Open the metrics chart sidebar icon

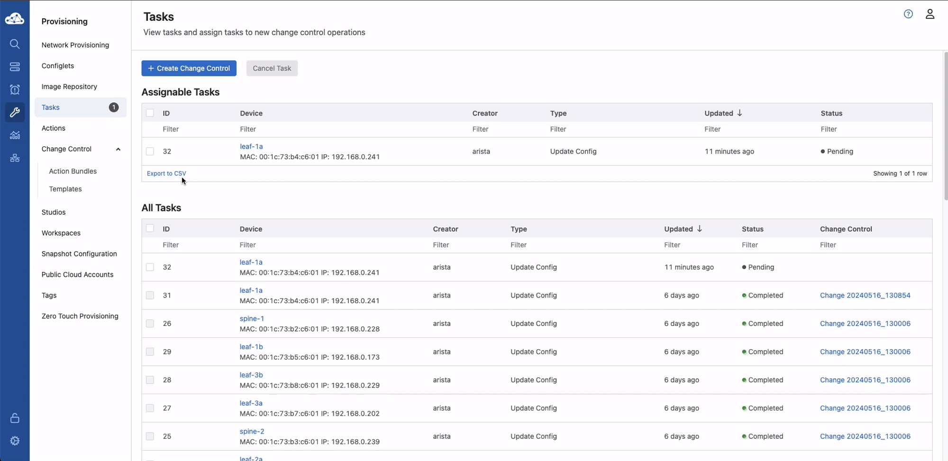coord(15,135)
